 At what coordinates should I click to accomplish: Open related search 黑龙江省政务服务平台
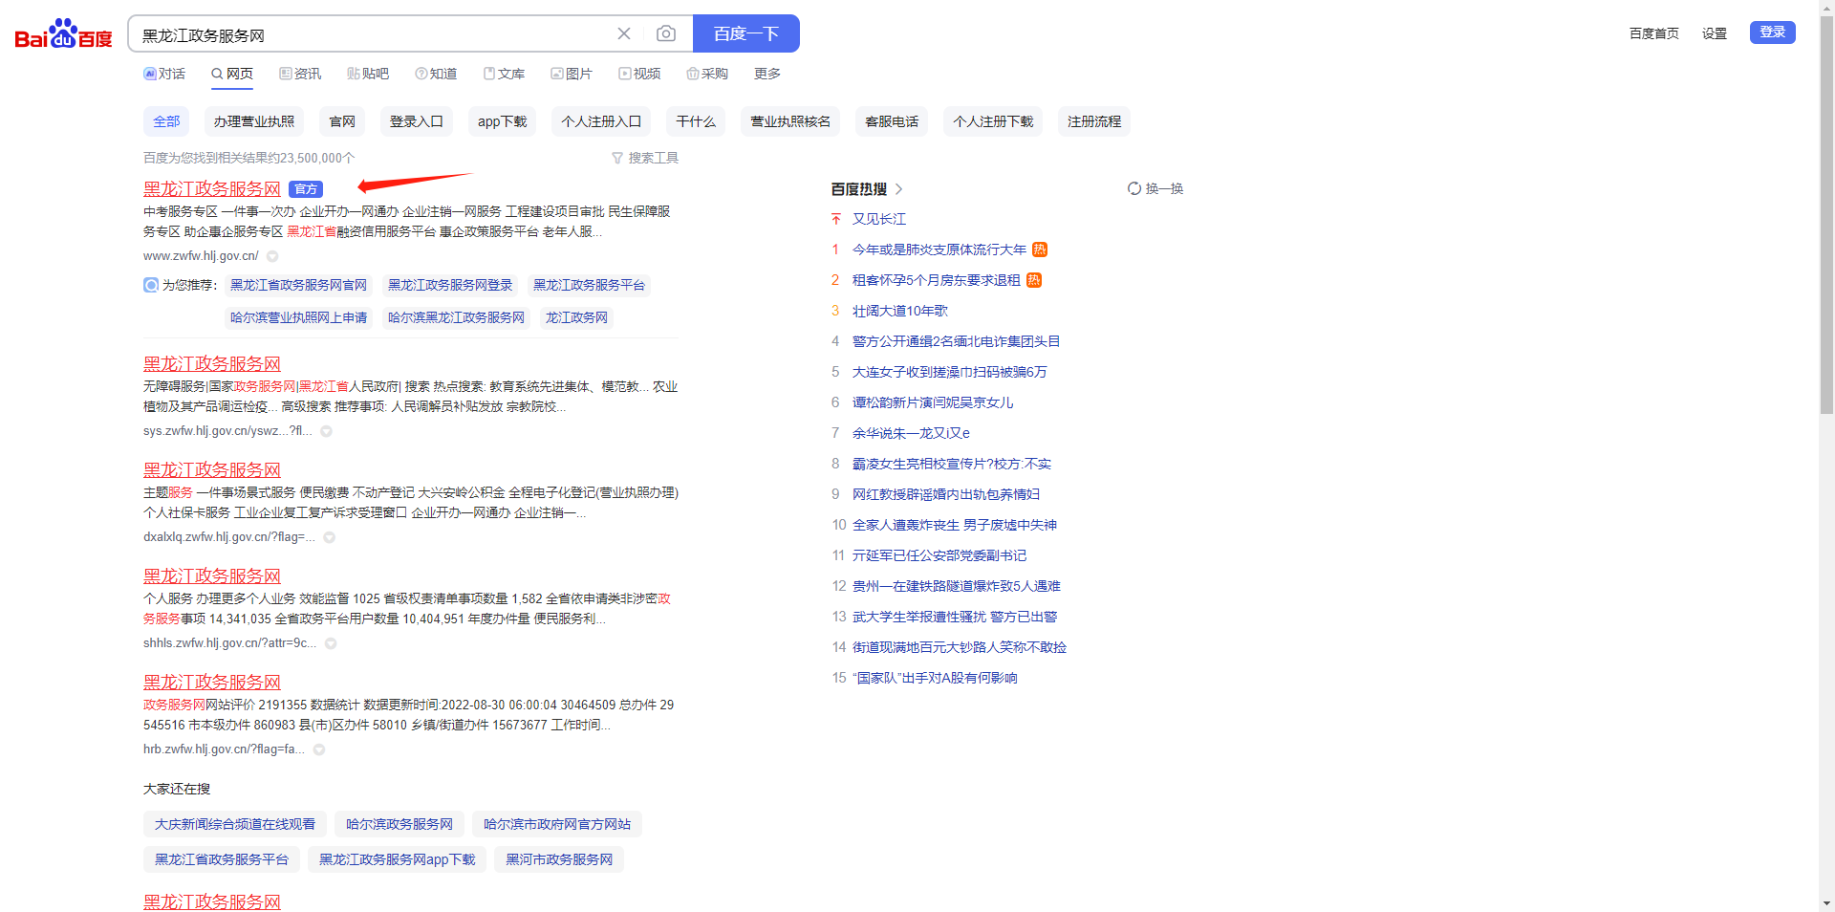pyautogui.click(x=222, y=859)
